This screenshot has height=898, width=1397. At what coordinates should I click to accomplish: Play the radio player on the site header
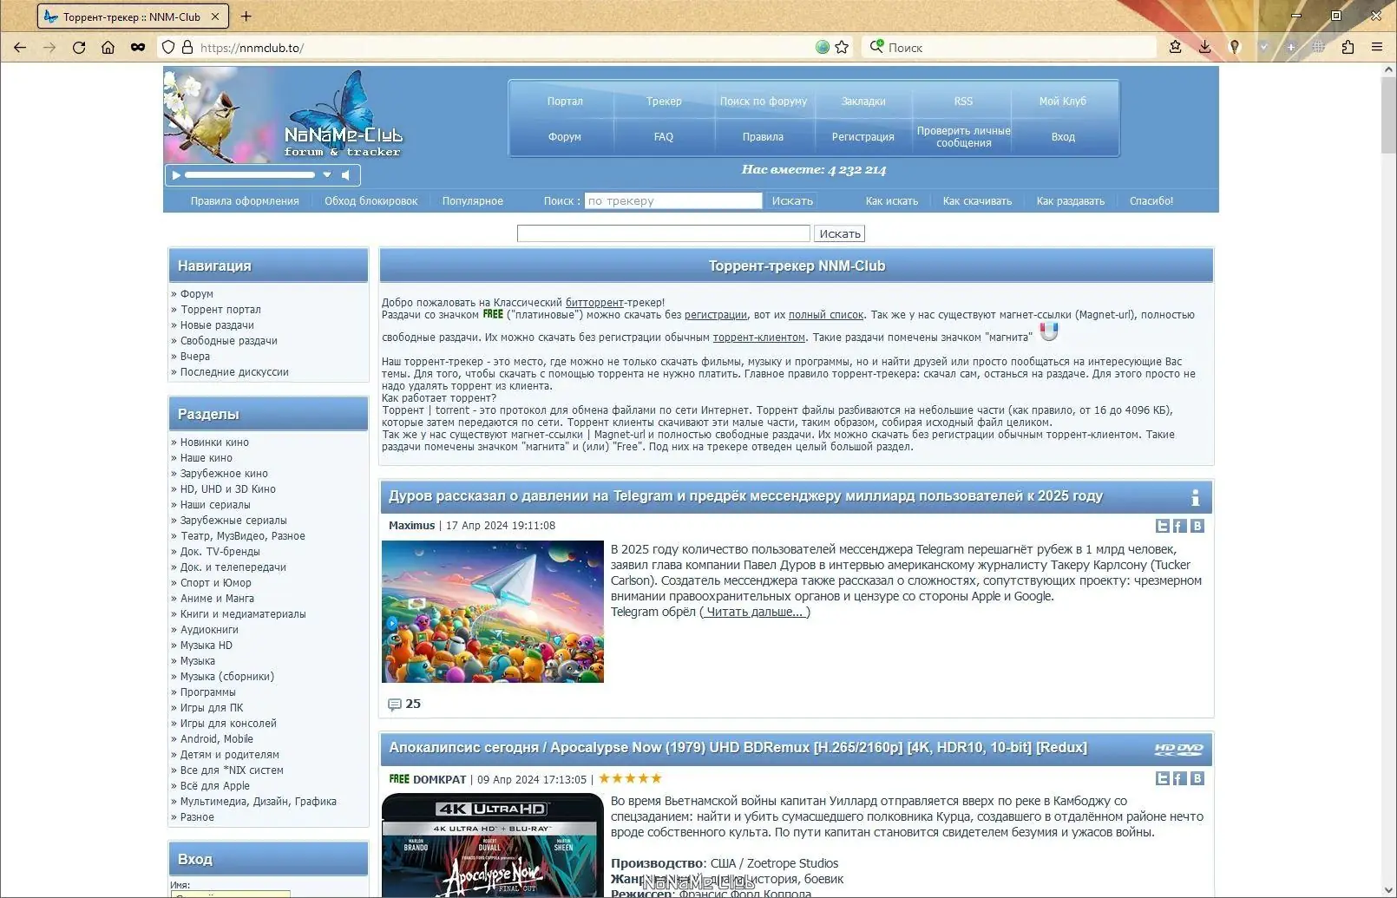(x=176, y=175)
